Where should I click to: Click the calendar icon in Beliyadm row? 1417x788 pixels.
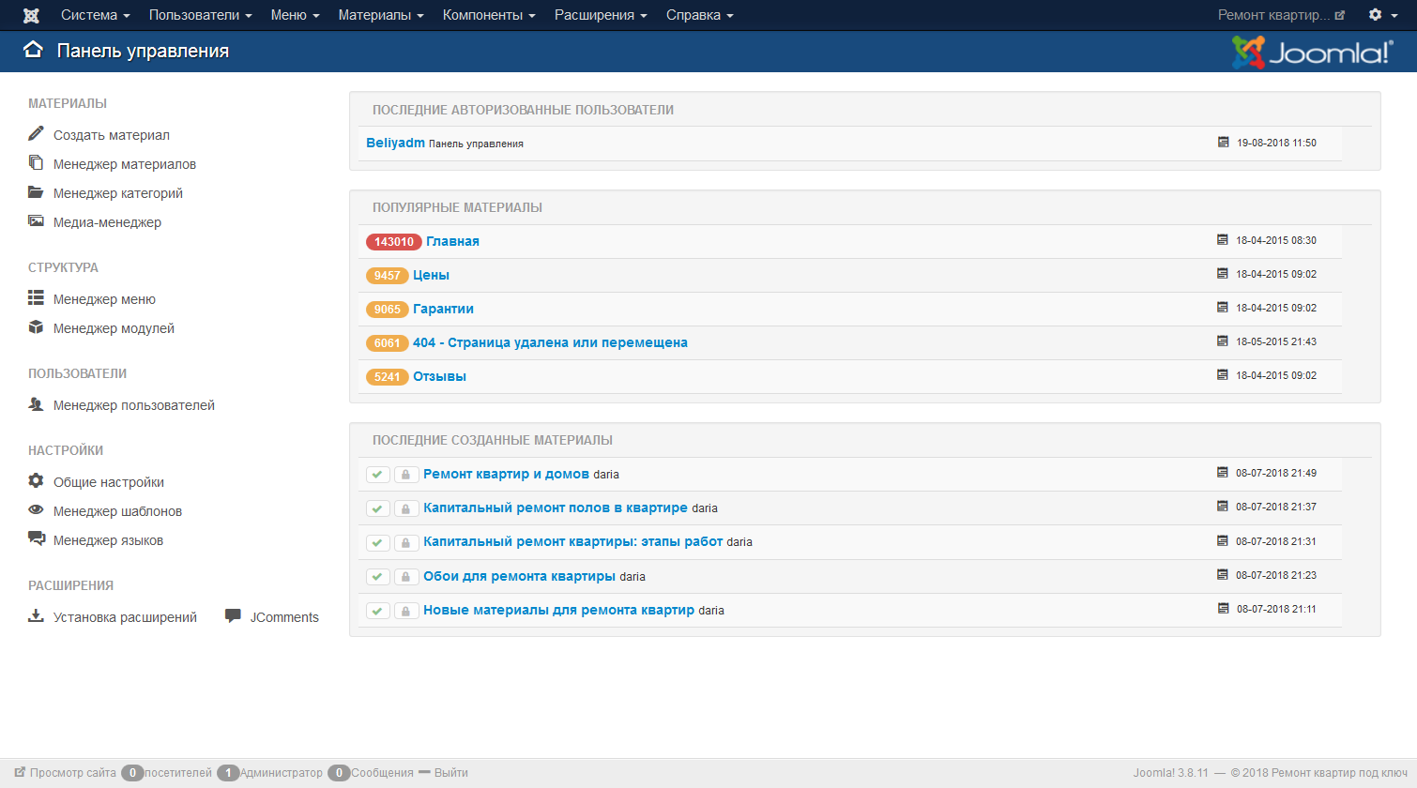coord(1223,143)
